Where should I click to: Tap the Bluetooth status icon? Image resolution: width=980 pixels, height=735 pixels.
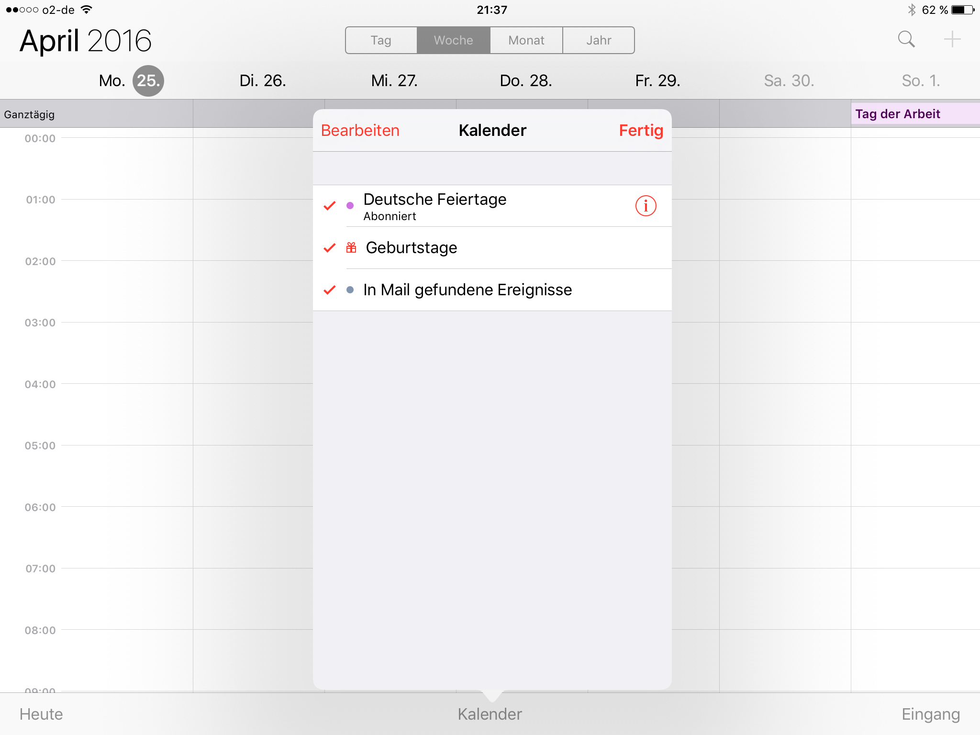[912, 9]
